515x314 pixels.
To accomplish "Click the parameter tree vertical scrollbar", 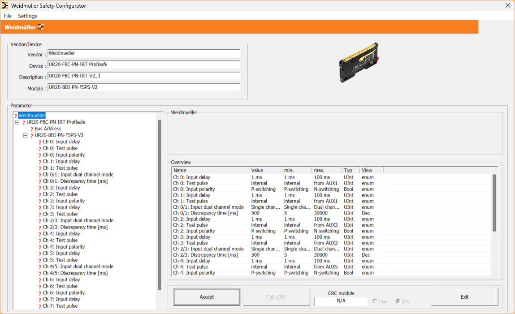I will (160, 205).
